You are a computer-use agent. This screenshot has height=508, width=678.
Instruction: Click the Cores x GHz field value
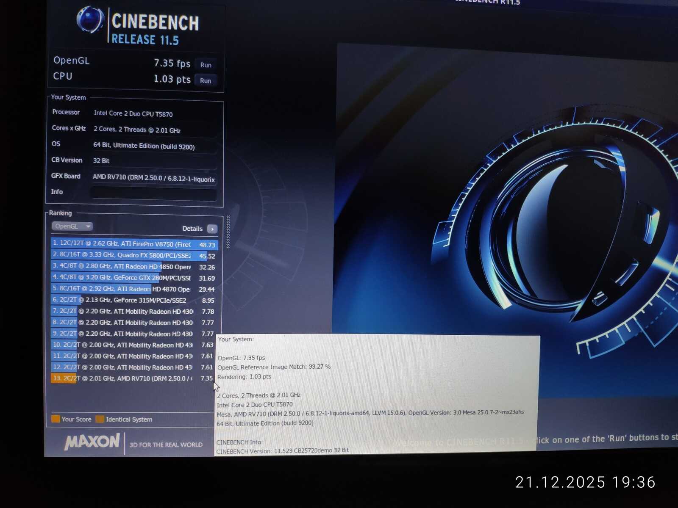[x=154, y=130]
